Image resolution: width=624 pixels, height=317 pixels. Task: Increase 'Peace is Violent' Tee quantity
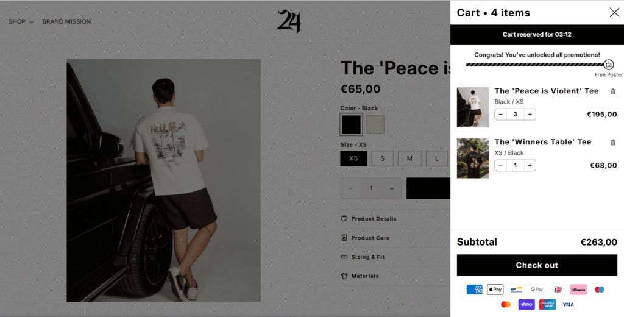(x=530, y=114)
